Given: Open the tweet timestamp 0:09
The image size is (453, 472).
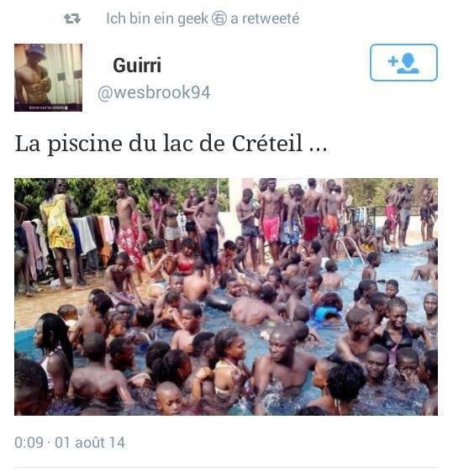Looking at the screenshot, I should [x=29, y=443].
